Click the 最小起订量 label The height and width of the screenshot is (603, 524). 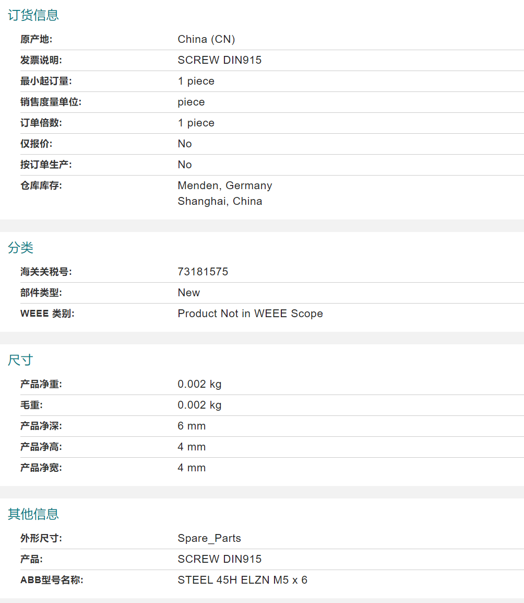(46, 81)
